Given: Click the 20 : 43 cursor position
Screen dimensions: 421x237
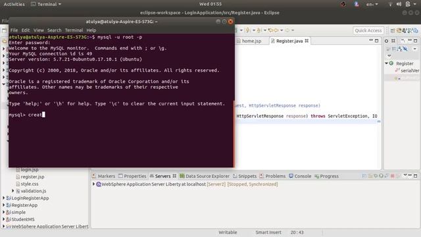Looking at the screenshot, I should 297,232.
